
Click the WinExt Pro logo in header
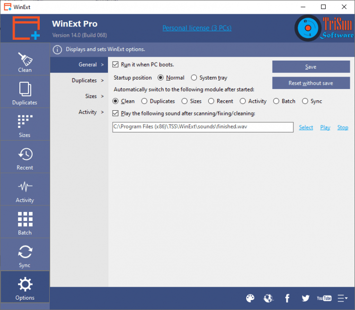coord(26,28)
